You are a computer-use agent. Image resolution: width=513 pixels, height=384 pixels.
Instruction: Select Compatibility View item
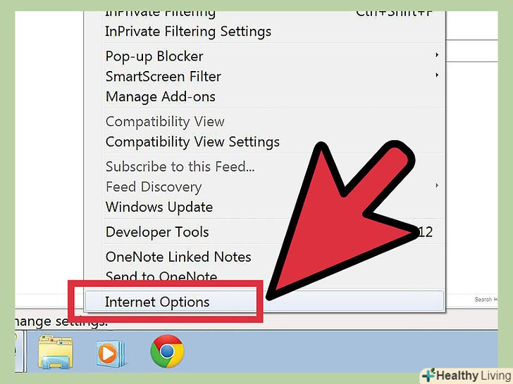(x=165, y=122)
